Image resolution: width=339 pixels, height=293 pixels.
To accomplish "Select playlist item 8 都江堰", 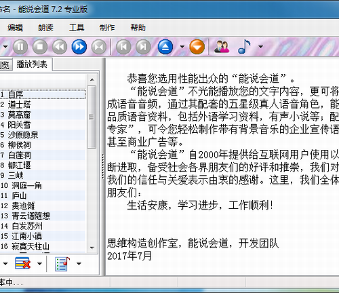I will click(x=43, y=165).
